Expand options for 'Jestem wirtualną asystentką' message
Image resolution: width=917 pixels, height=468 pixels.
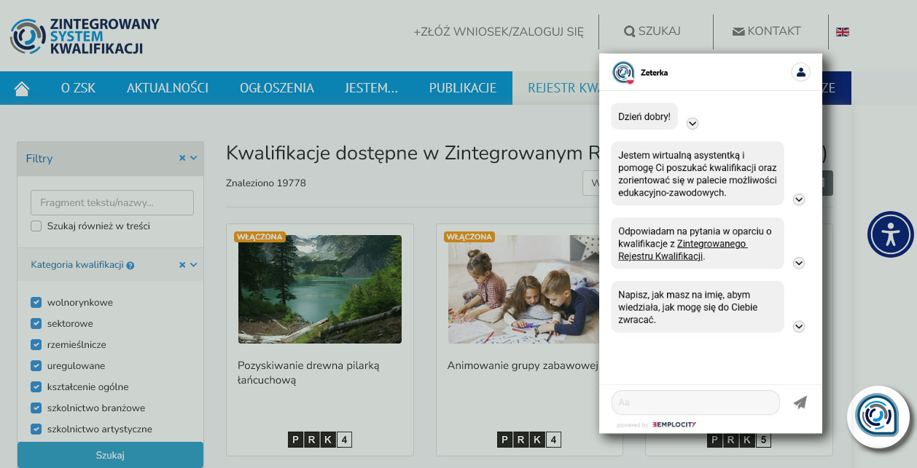(x=799, y=199)
